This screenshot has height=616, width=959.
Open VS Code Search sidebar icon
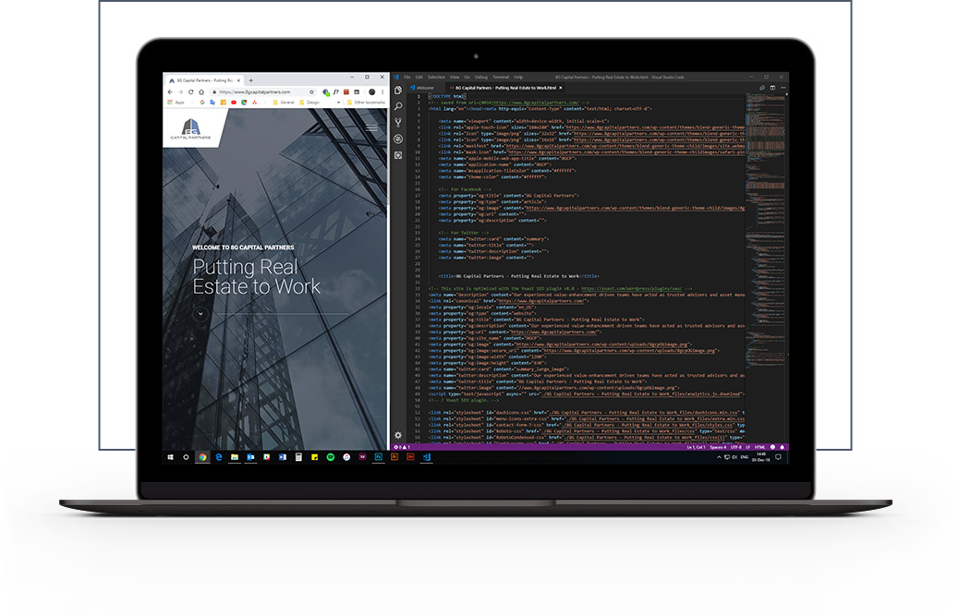398,106
